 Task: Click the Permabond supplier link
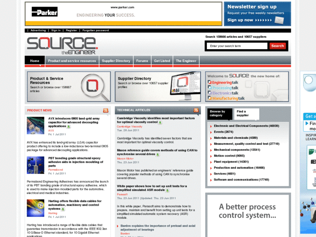(56, 170)
